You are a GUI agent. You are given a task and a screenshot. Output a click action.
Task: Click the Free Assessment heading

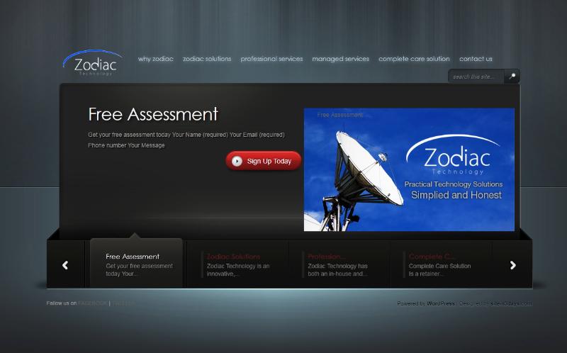(153, 114)
